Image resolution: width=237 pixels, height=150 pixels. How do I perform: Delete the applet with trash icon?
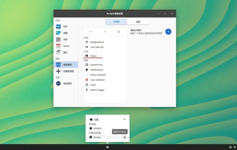tap(119, 32)
